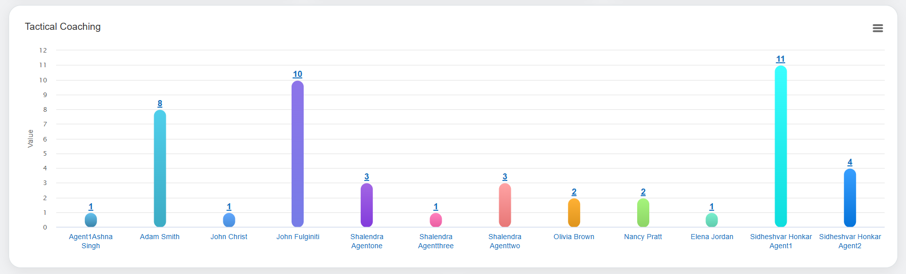Select the Nancy Pratt axis label
Image resolution: width=906 pixels, height=274 pixels.
[643, 237]
